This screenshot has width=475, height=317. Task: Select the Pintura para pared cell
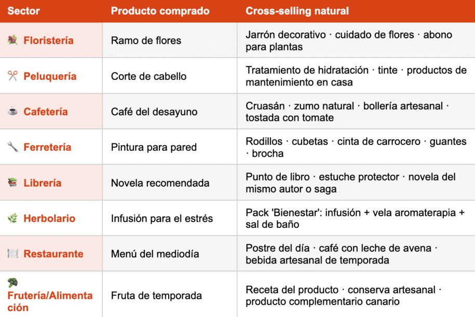pos(170,147)
